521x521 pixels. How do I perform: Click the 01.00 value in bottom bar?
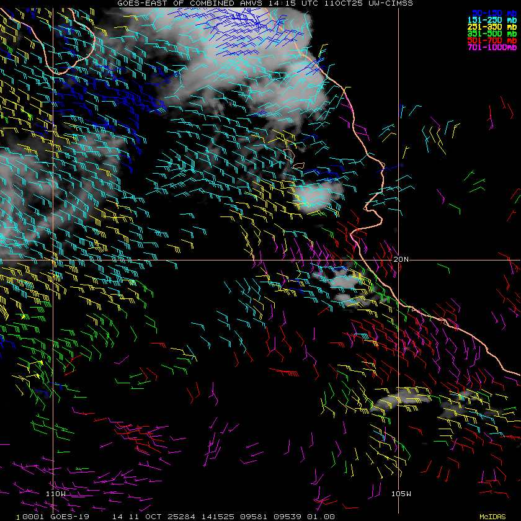[322, 516]
